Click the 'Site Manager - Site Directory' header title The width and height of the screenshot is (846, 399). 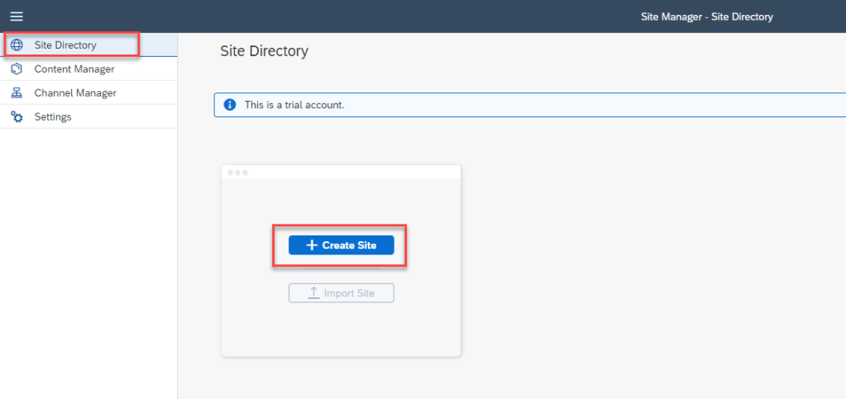pos(707,17)
